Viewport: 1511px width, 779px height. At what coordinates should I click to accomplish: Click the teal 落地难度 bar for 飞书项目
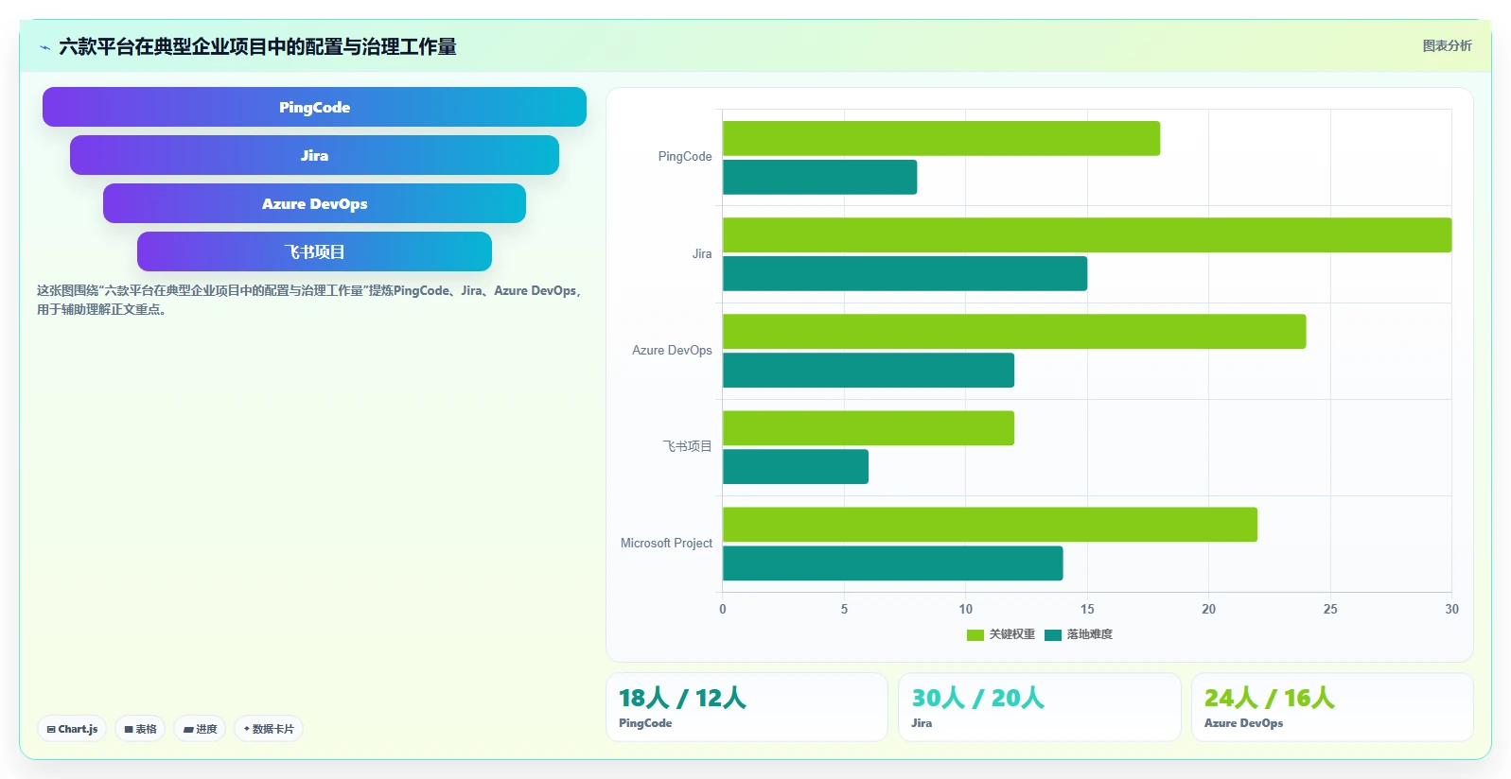[796, 466]
